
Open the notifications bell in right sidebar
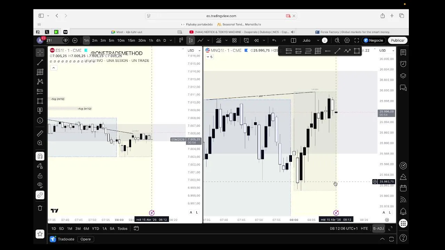[403, 211]
